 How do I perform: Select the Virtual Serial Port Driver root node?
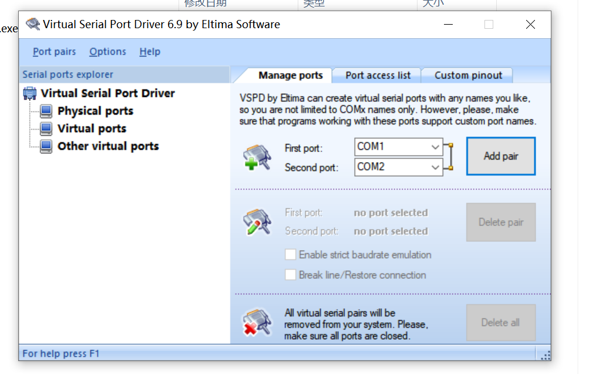click(108, 93)
